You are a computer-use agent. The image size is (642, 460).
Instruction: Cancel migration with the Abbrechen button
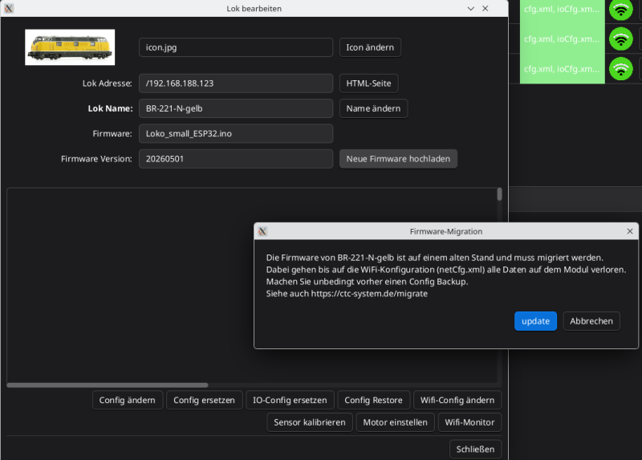click(x=591, y=321)
